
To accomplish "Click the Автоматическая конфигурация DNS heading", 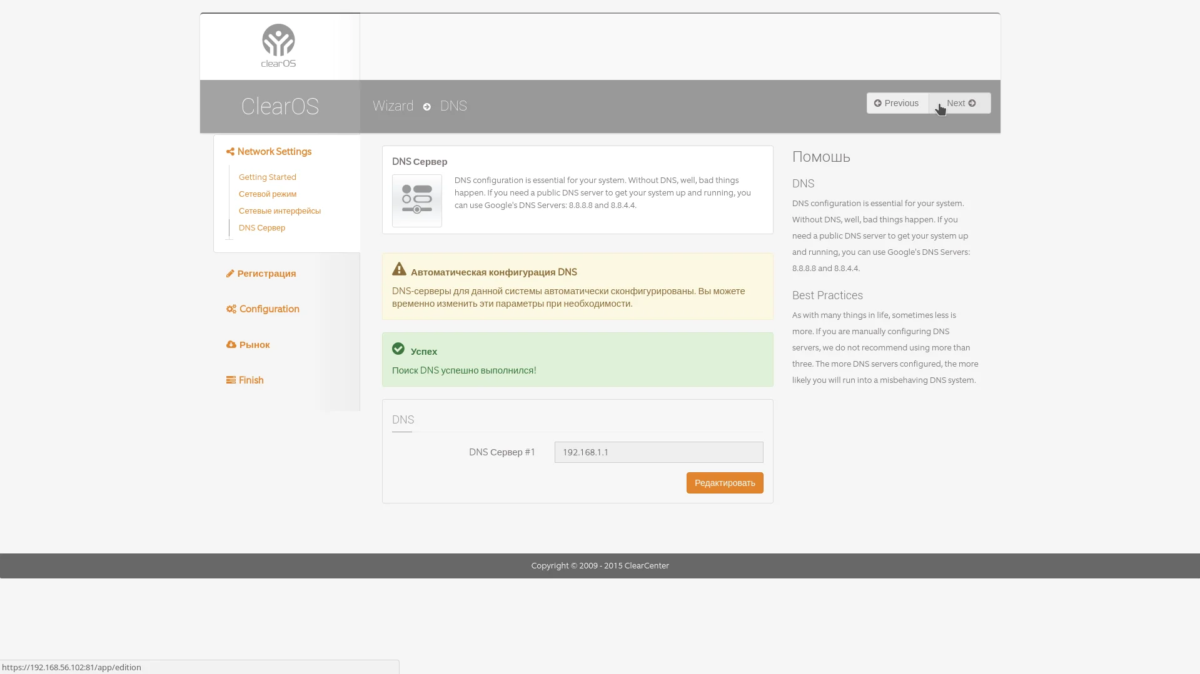I will coord(494,272).
